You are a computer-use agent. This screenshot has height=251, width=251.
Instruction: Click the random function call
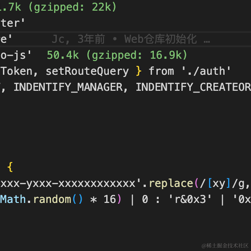tap(52, 199)
